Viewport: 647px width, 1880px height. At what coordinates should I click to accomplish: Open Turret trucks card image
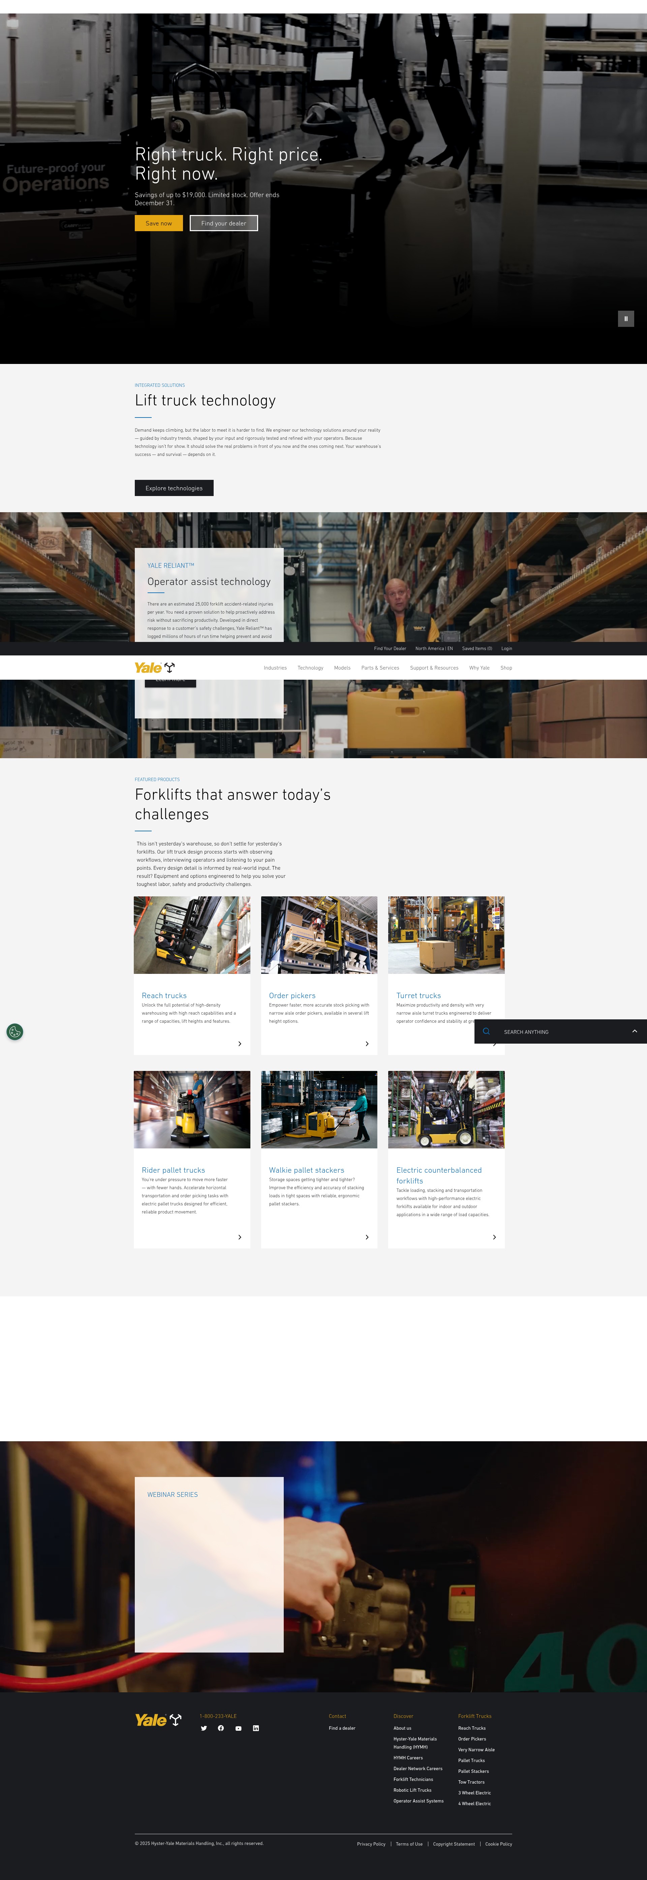pyautogui.click(x=446, y=935)
